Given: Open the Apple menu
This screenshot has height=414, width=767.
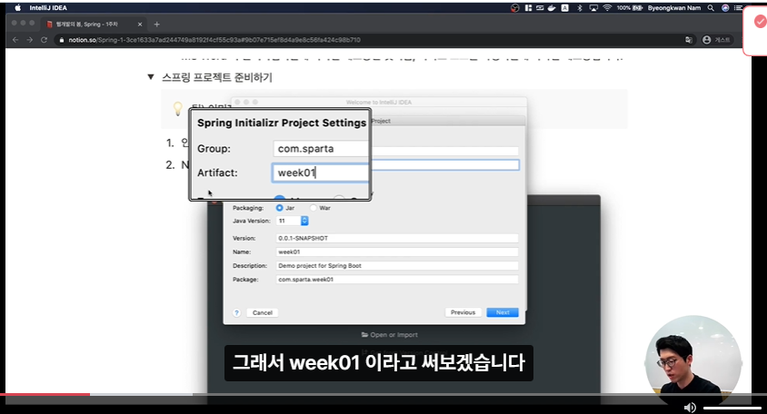Looking at the screenshot, I should click(x=18, y=8).
